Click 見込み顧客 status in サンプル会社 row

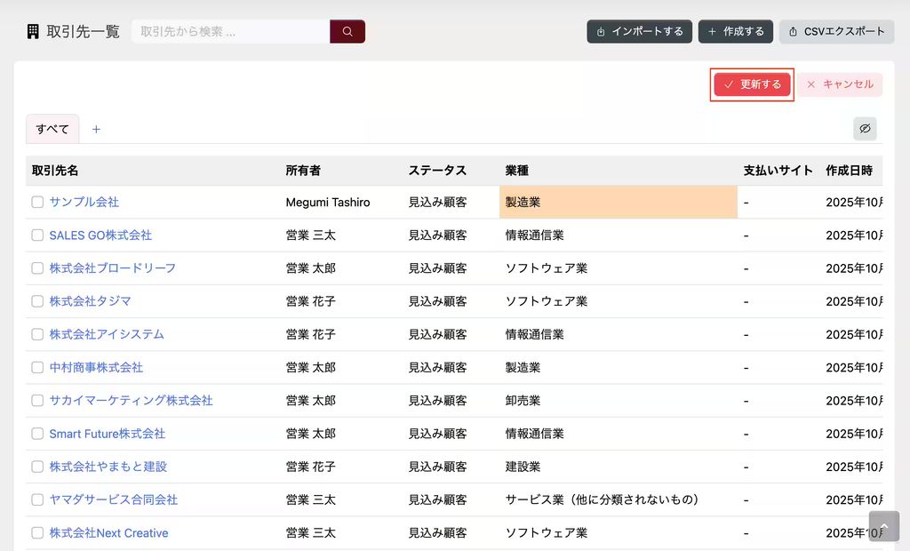pyautogui.click(x=437, y=202)
